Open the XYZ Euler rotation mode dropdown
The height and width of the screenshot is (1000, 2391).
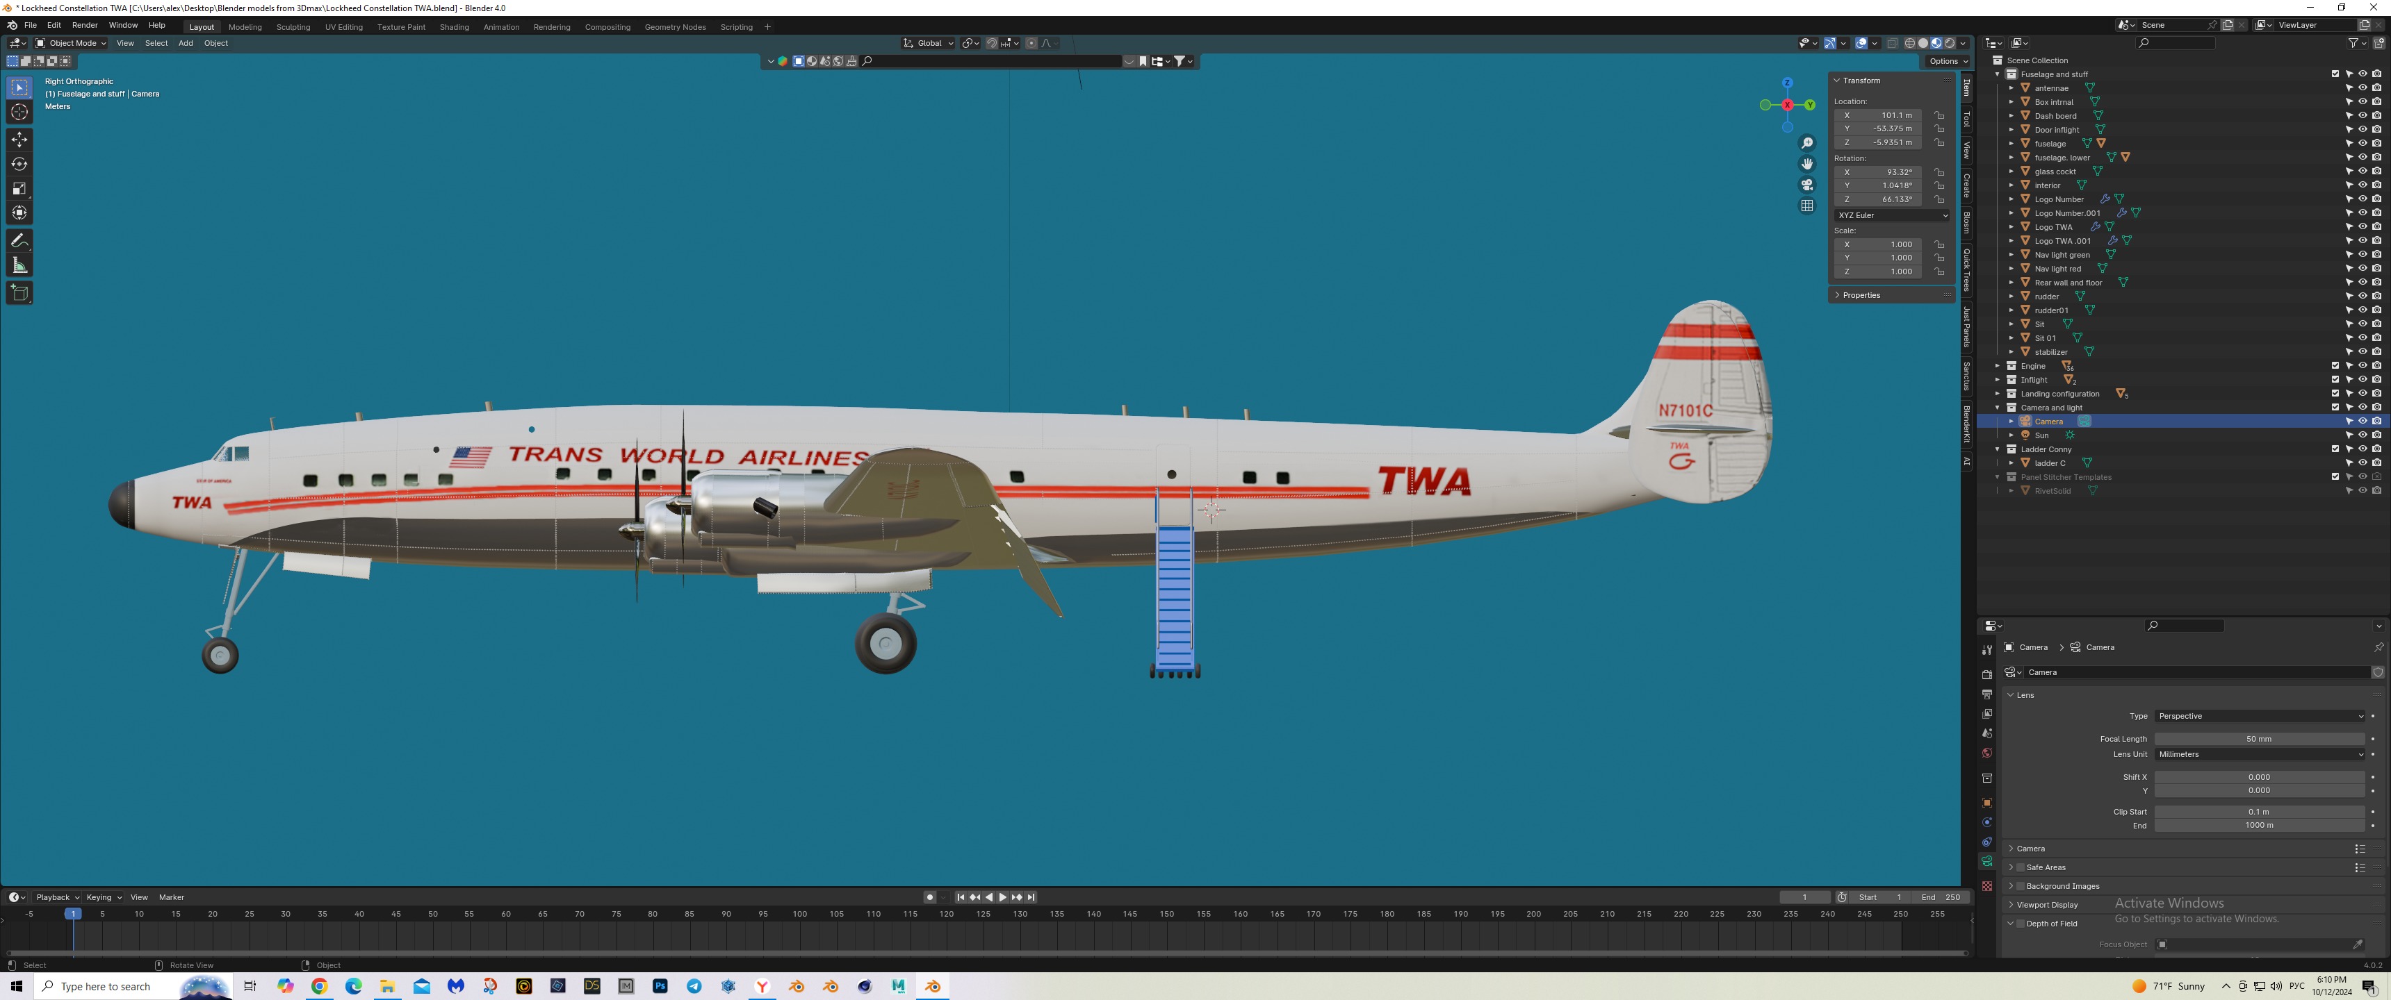click(1892, 215)
